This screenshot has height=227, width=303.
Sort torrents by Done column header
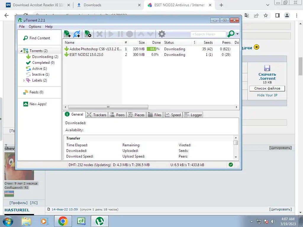(154, 43)
